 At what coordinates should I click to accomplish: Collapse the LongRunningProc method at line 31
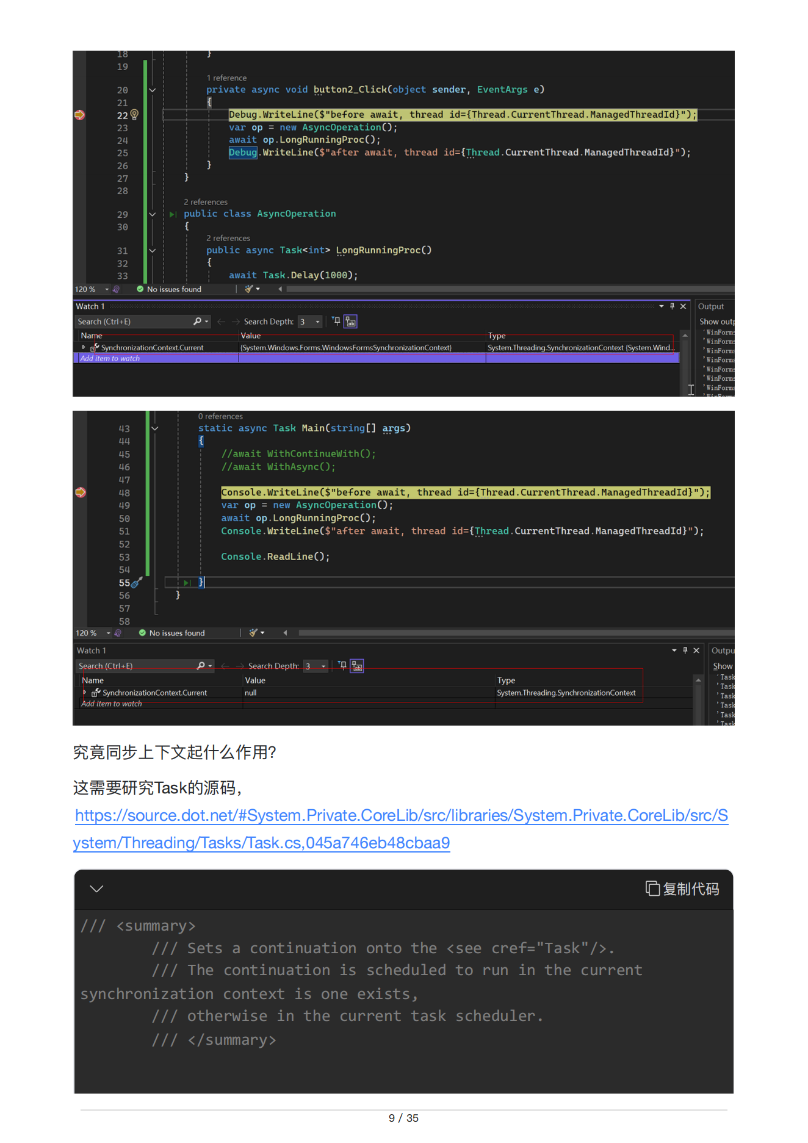[x=153, y=251]
